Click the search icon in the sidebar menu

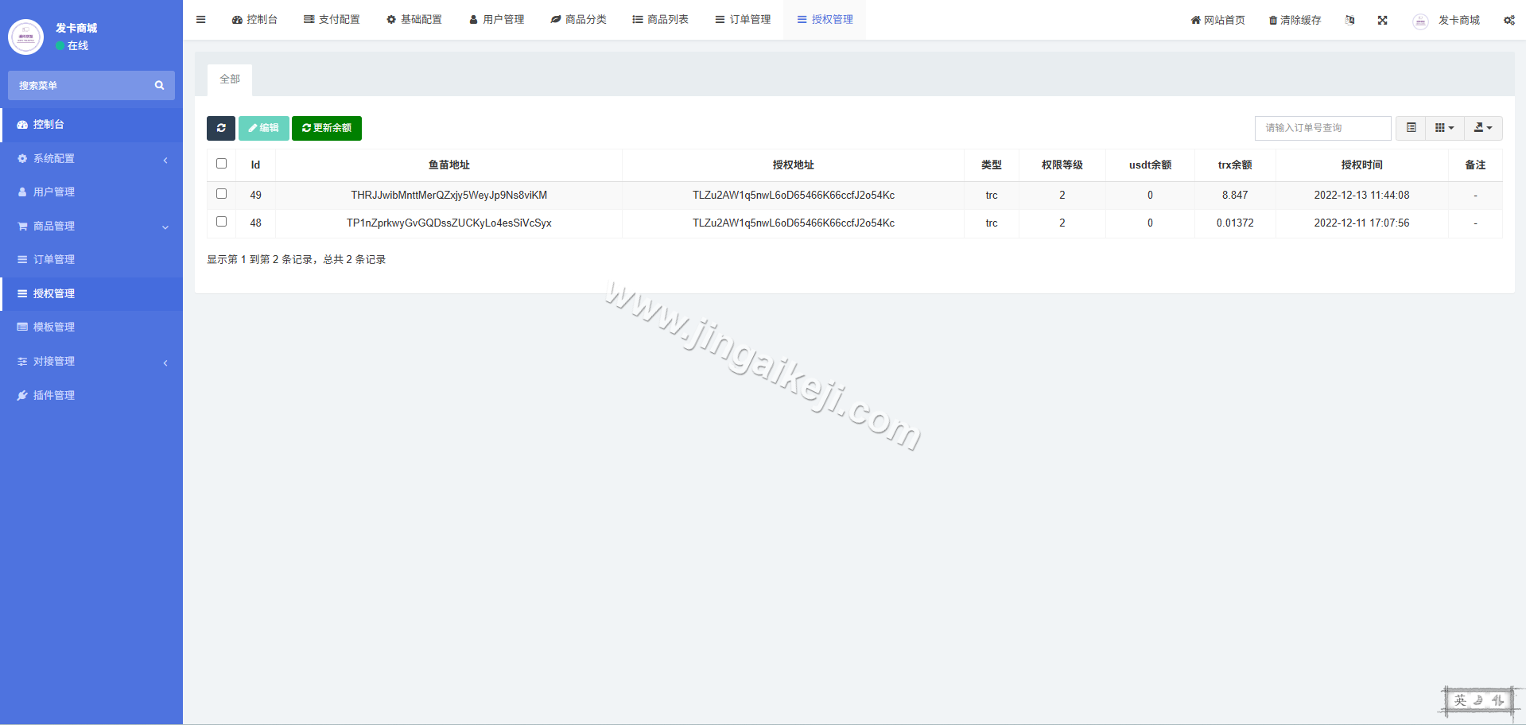[x=159, y=85]
